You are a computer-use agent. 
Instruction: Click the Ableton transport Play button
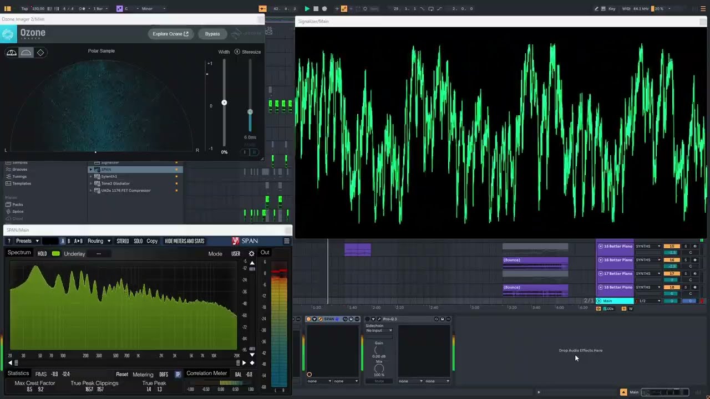click(x=307, y=9)
